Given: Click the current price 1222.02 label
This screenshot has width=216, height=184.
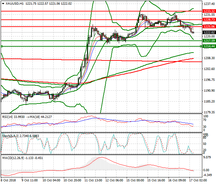Looking at the screenshot, I should click(x=209, y=33).
